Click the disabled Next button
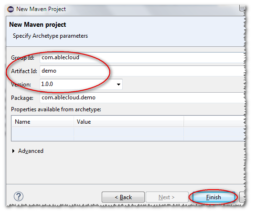 pyautogui.click(x=167, y=197)
